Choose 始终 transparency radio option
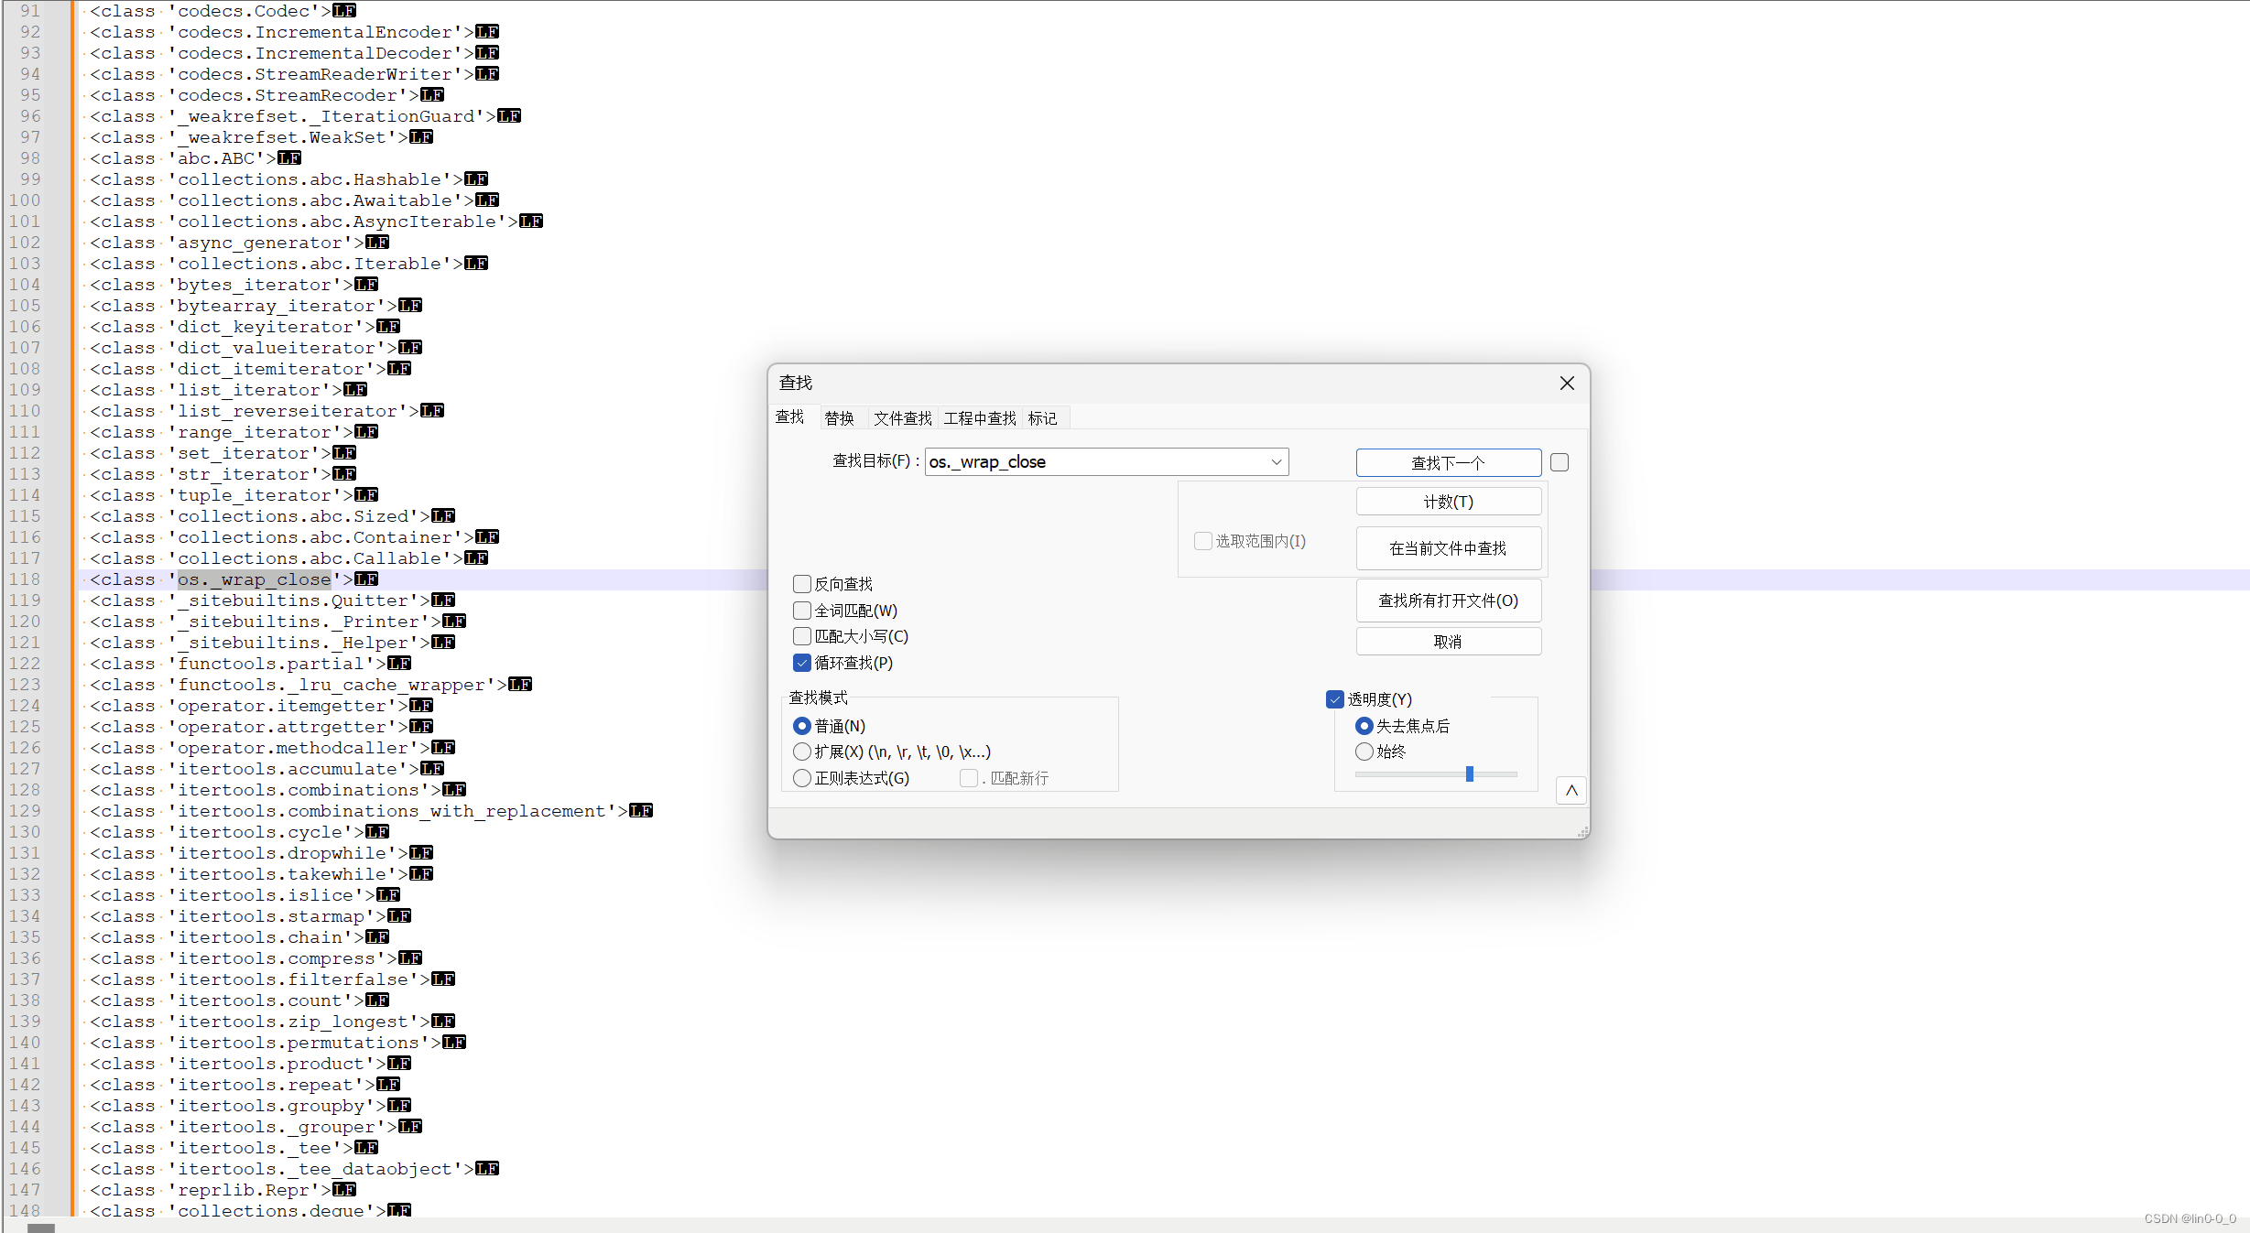 click(1364, 752)
